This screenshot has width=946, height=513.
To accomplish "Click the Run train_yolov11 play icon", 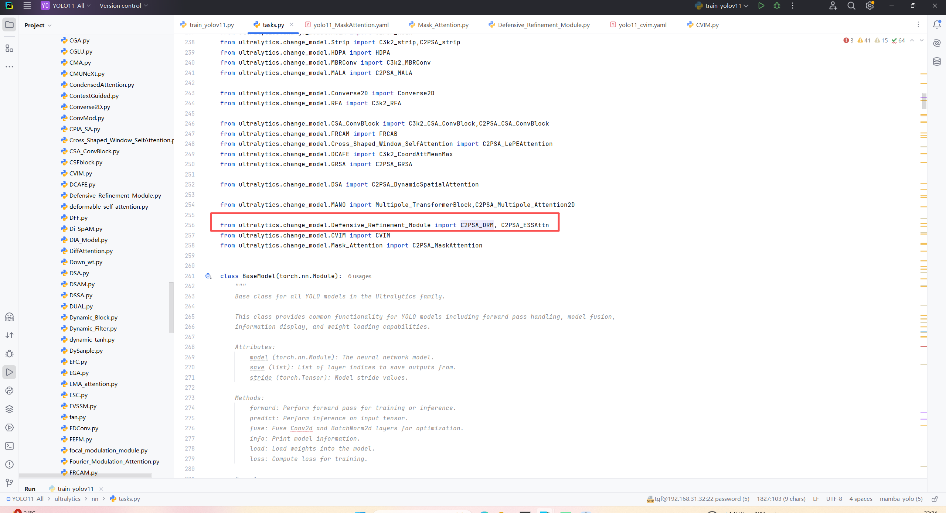I will point(761,6).
